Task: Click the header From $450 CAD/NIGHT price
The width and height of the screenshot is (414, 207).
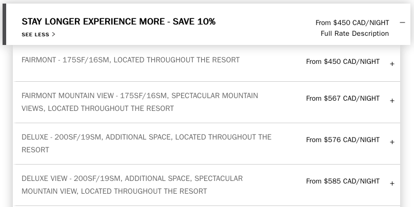Action: (x=352, y=22)
